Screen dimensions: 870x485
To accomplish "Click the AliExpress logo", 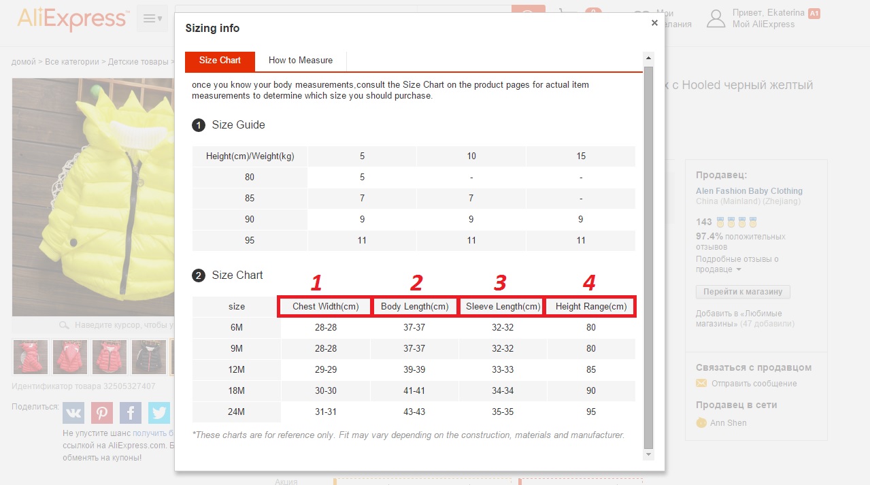I will pyautogui.click(x=72, y=18).
